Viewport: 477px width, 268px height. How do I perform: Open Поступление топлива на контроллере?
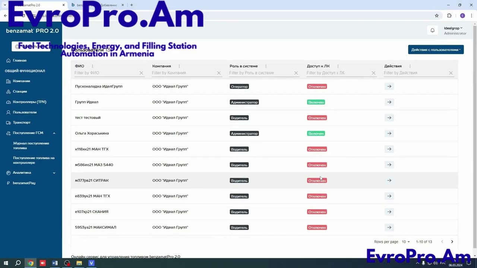(34, 160)
